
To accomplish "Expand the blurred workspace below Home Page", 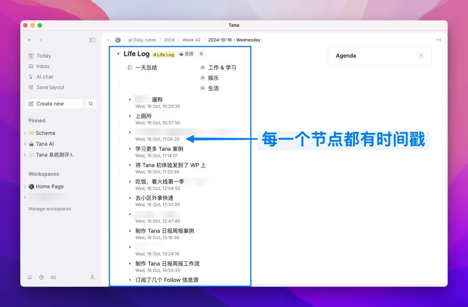I will [25, 197].
